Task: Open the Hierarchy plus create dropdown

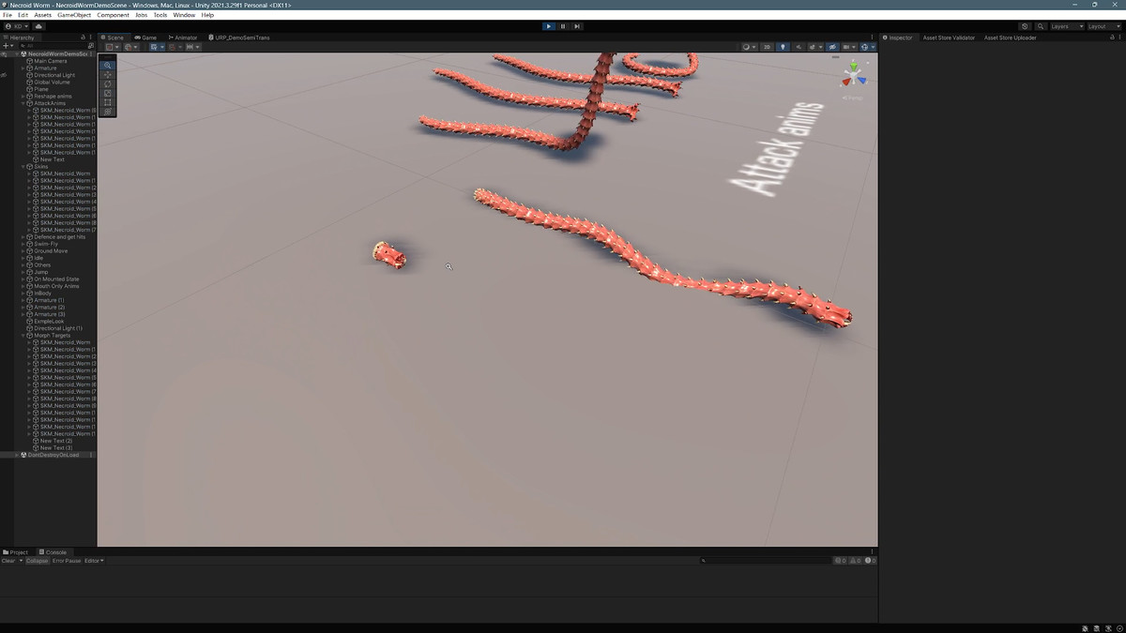Action: 8,45
